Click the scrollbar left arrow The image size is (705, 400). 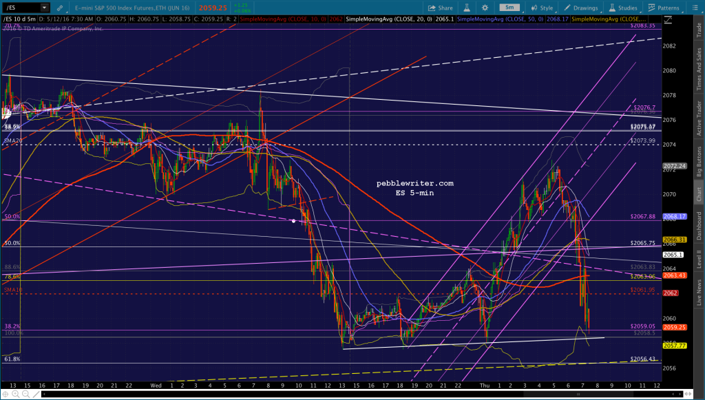coord(44,394)
